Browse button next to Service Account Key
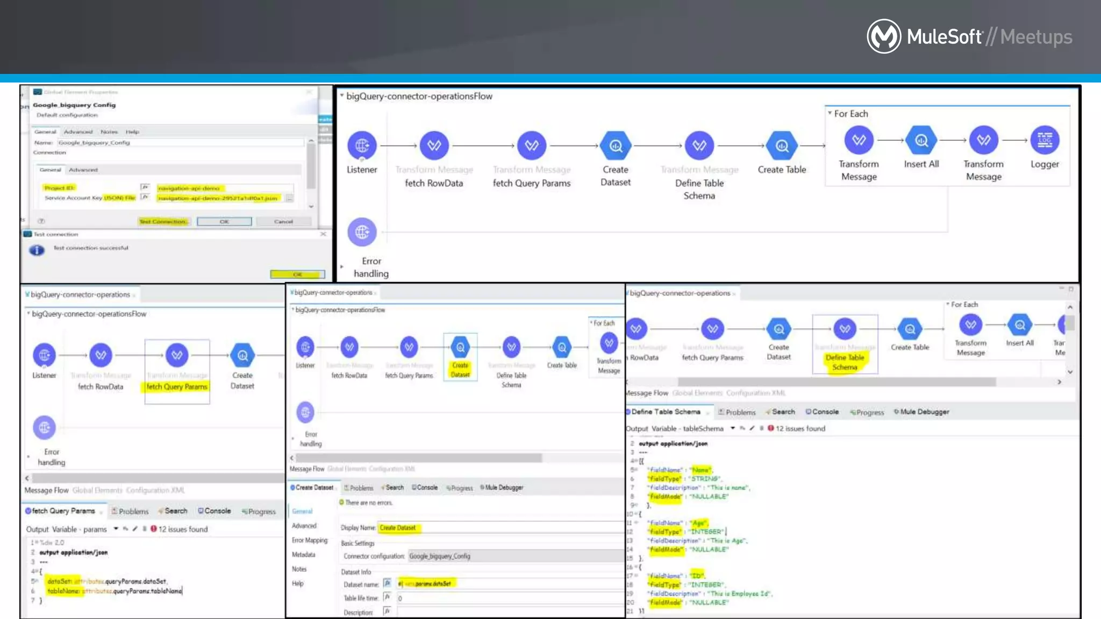This screenshot has height=619, width=1101. pyautogui.click(x=290, y=198)
